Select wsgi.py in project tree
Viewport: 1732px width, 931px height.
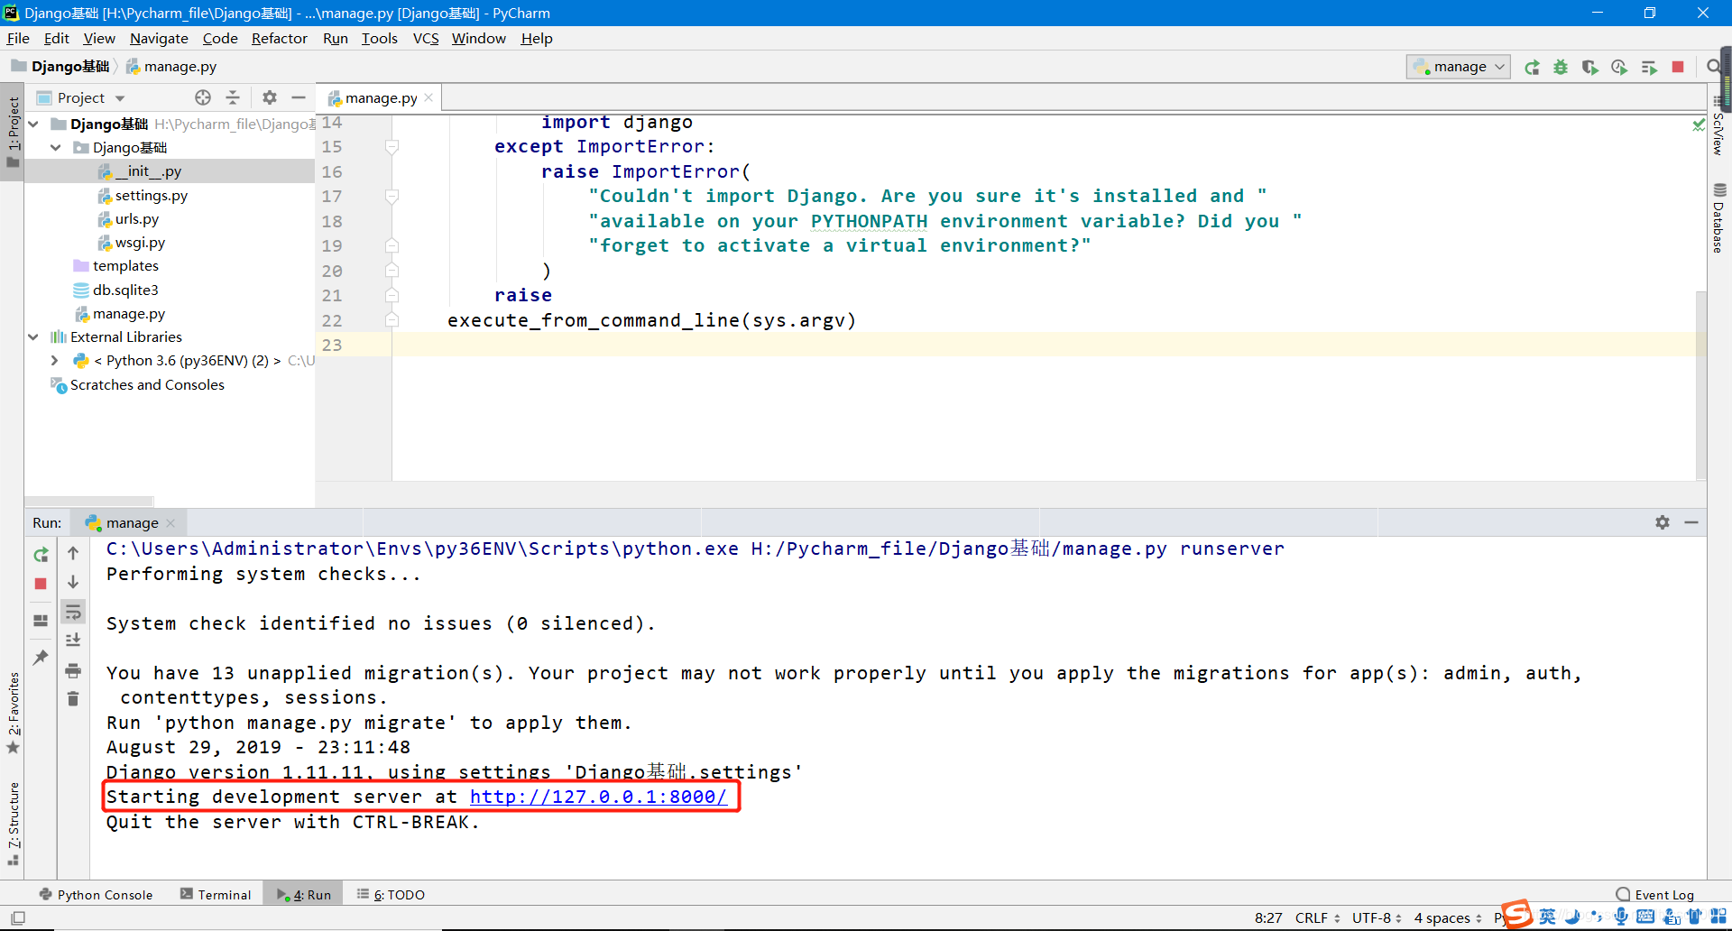point(132,242)
